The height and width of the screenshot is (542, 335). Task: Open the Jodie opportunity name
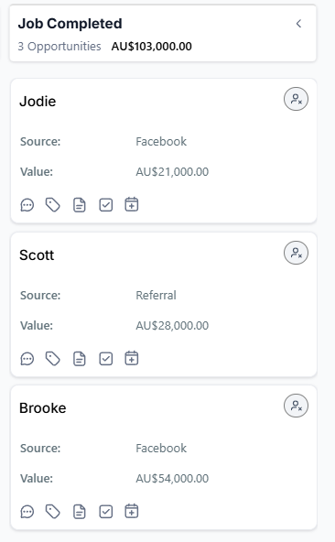[x=38, y=102]
